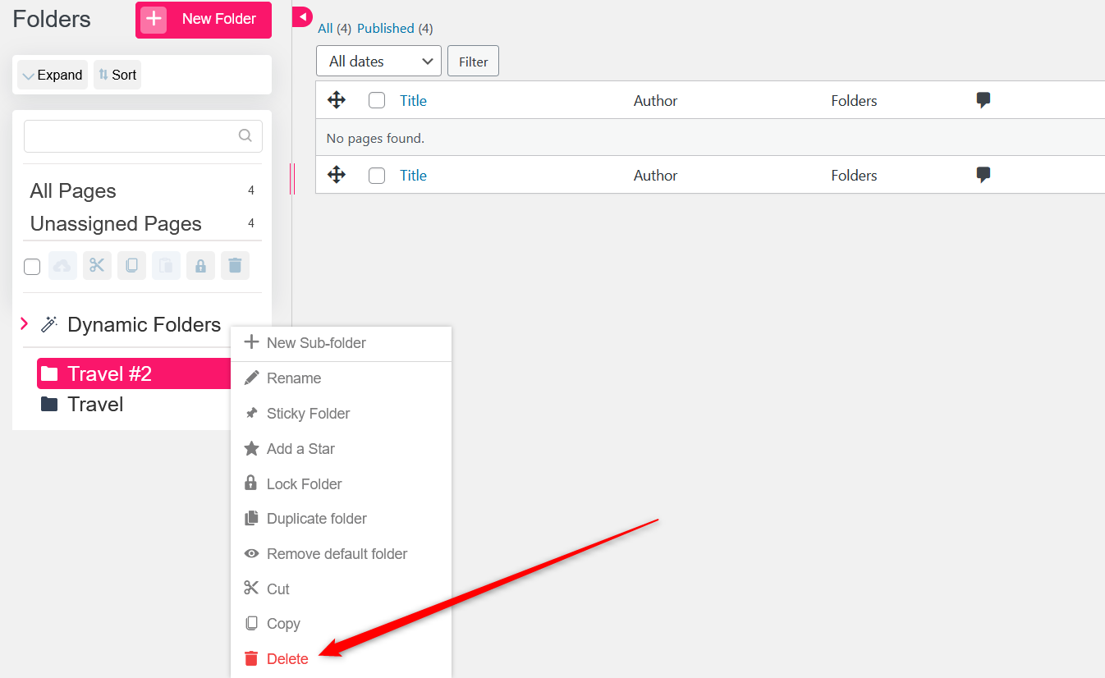The width and height of the screenshot is (1105, 678).
Task: Click the cloud upload icon in folder toolbar
Action: [x=62, y=266]
